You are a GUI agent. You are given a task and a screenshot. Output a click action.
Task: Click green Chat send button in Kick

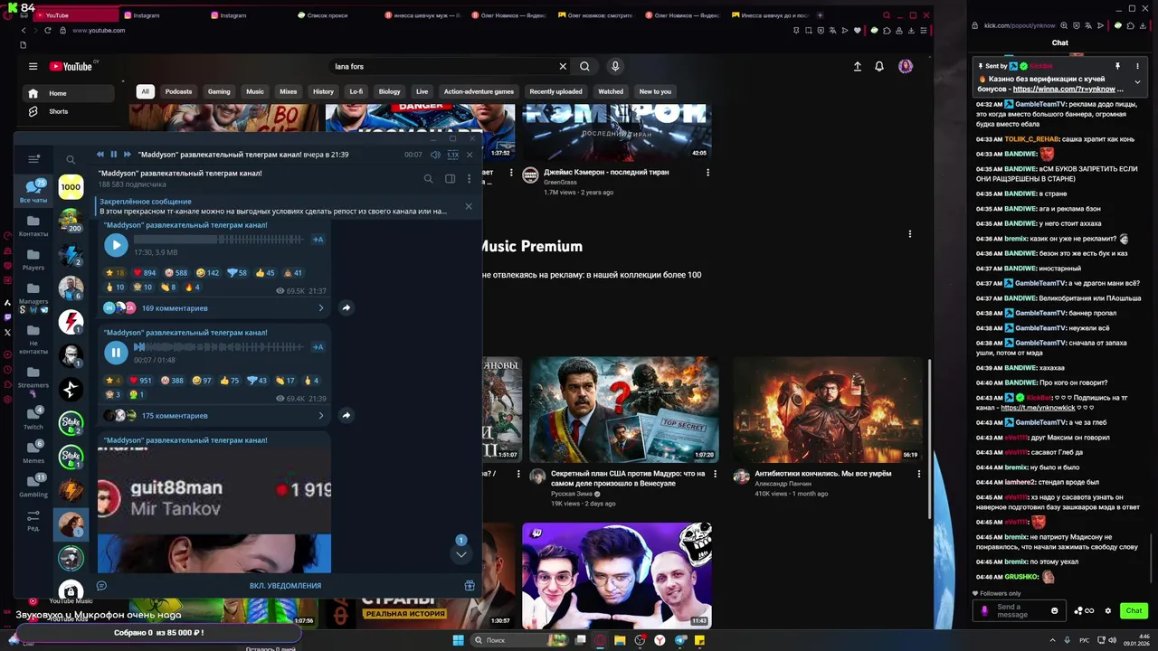click(x=1134, y=611)
